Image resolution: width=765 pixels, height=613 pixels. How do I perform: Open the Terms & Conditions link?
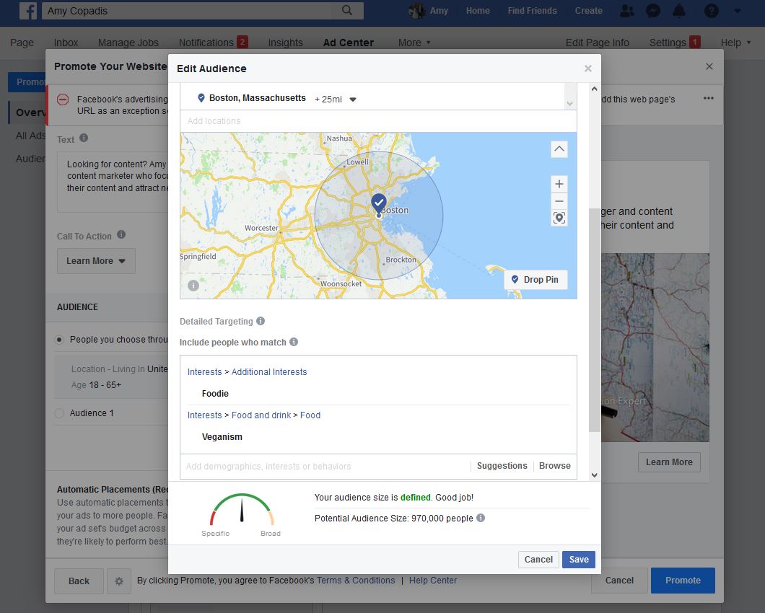coord(356,581)
